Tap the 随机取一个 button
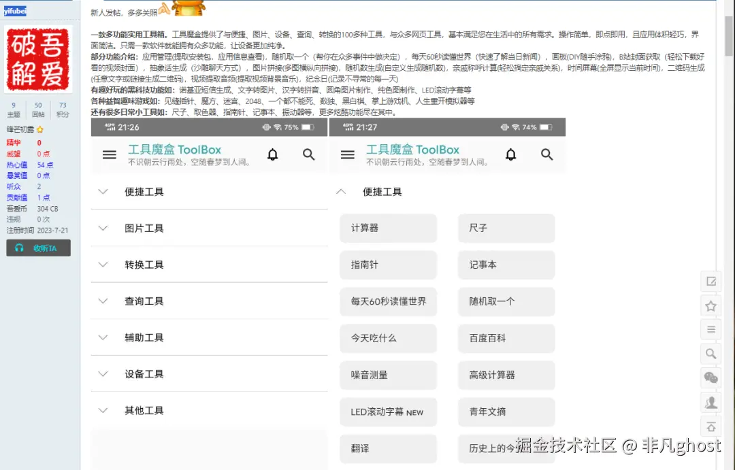Image resolution: width=735 pixels, height=470 pixels. tap(506, 301)
